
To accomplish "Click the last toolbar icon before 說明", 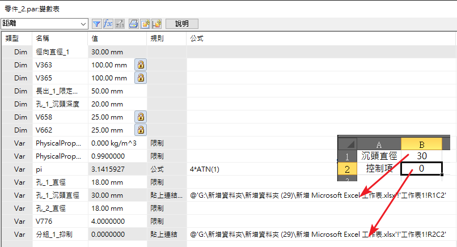I will [x=156, y=24].
